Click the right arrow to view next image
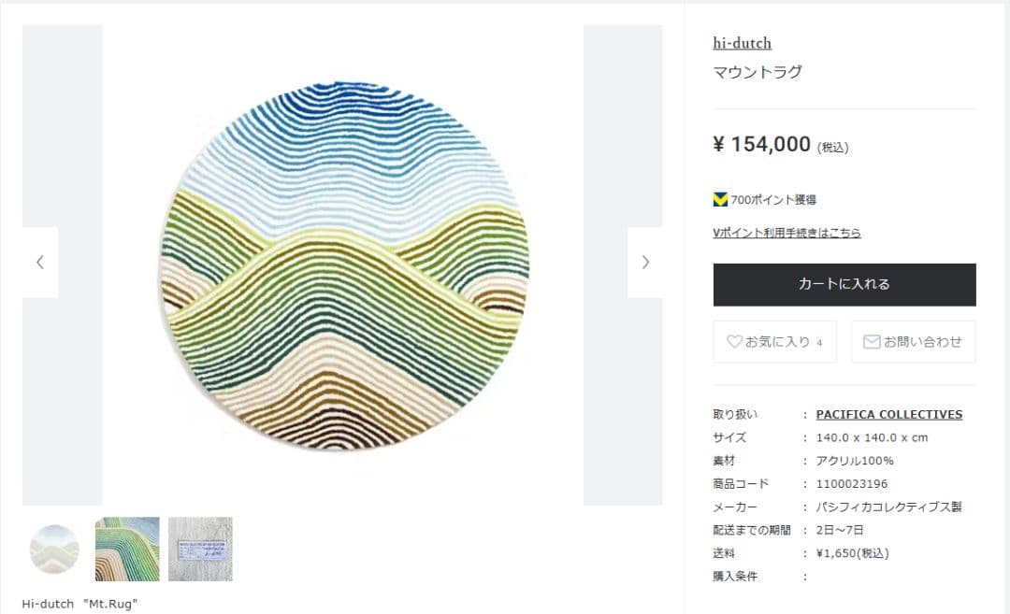Viewport: 1010px width, 614px height. (646, 263)
